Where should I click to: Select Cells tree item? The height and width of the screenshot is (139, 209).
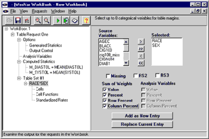40,89
